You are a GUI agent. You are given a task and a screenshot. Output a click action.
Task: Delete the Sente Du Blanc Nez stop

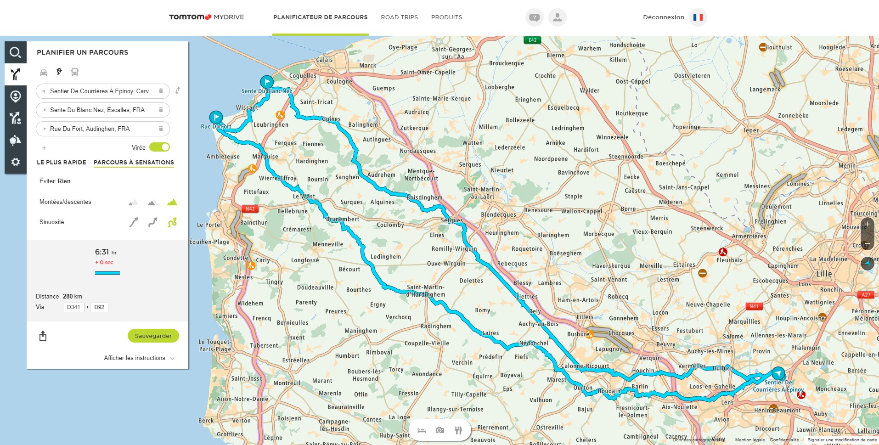161,110
